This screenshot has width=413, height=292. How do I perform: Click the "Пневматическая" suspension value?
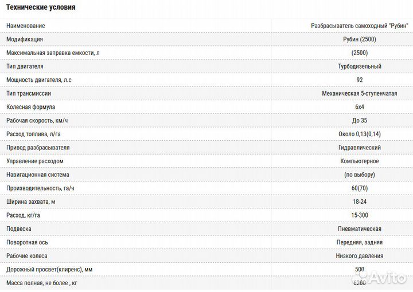[360, 229]
